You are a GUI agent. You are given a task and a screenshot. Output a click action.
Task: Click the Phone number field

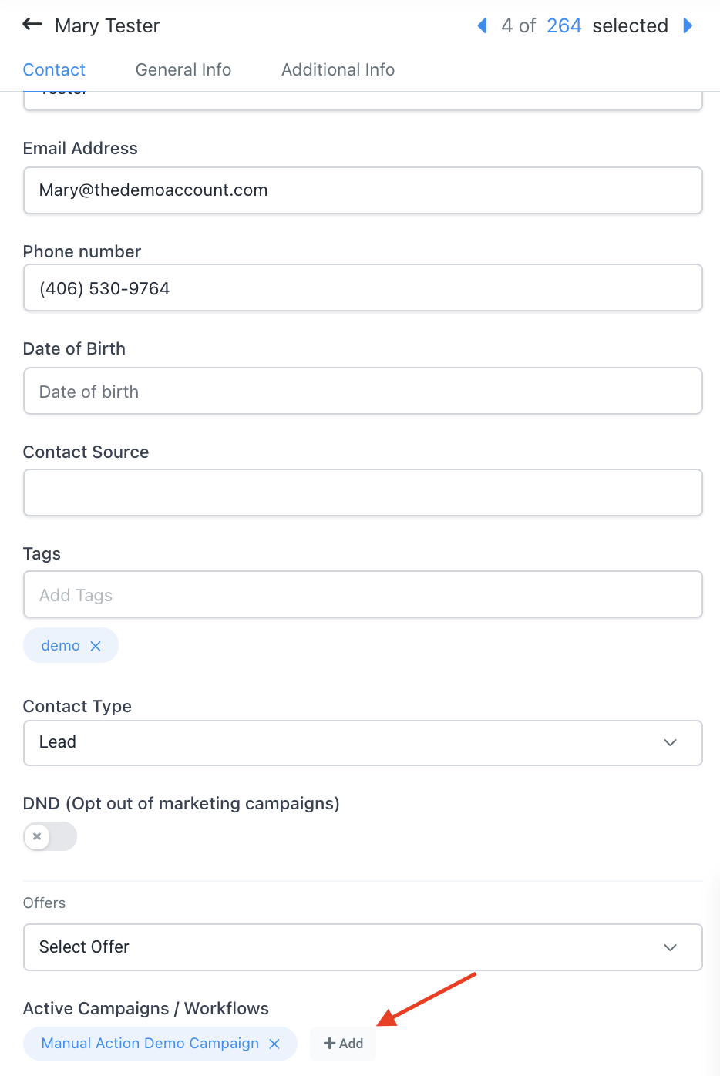(x=362, y=288)
